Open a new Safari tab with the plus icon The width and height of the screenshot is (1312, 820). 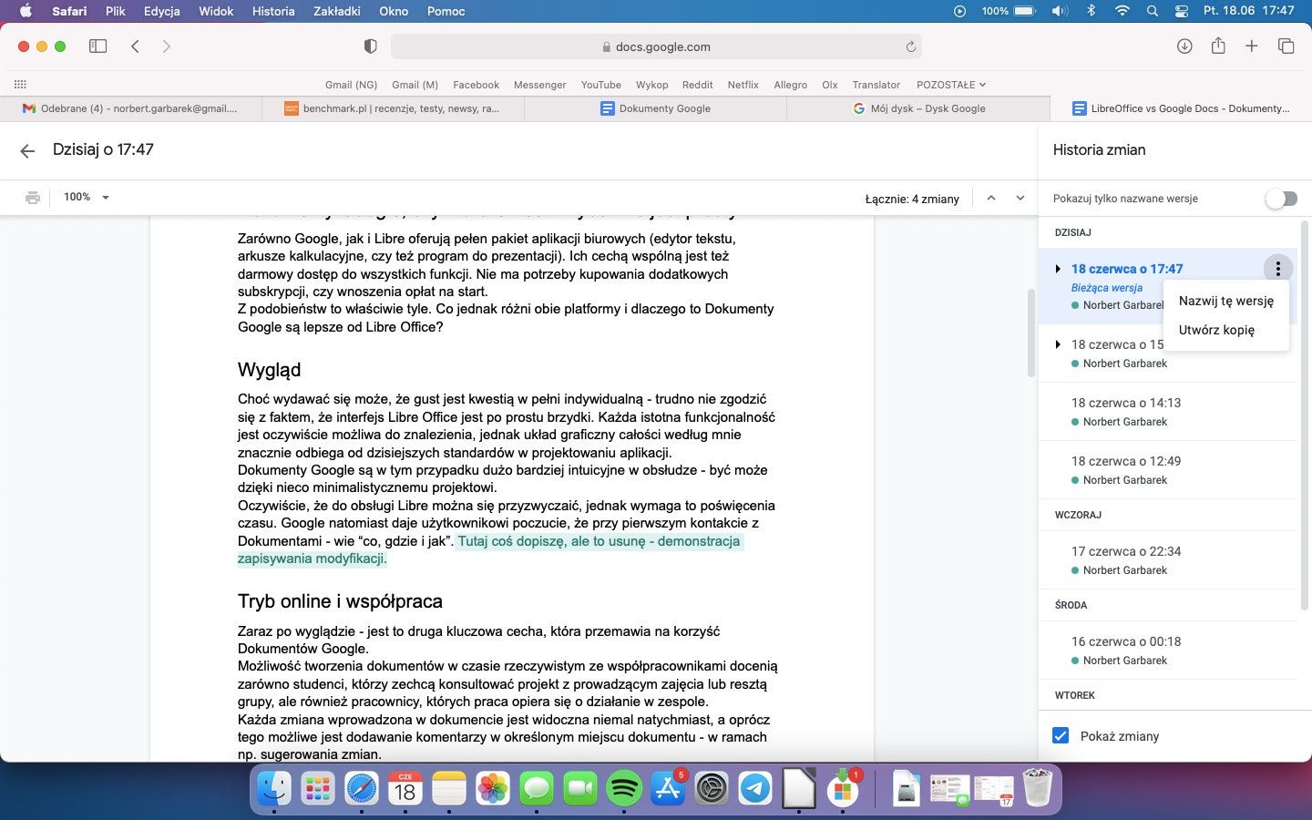1252,46
